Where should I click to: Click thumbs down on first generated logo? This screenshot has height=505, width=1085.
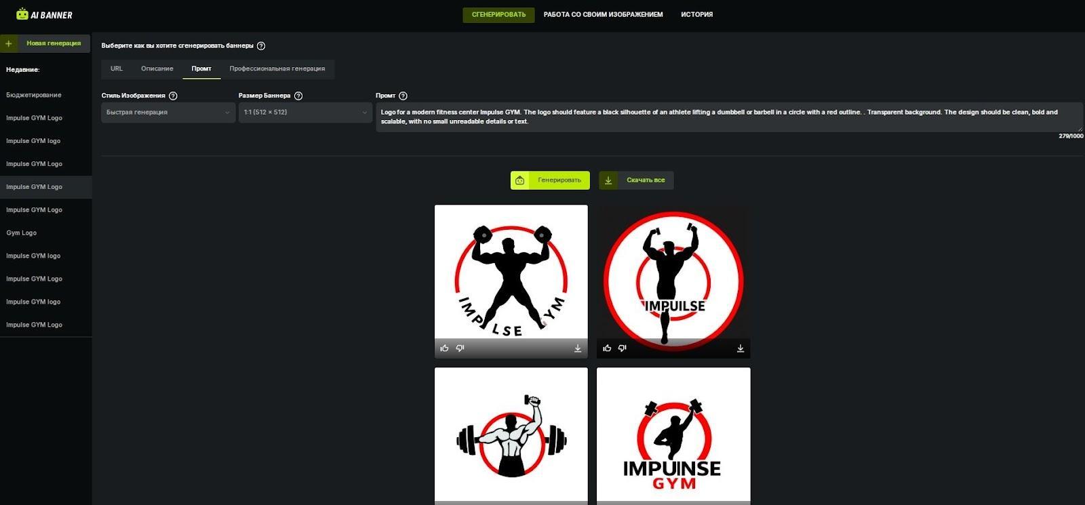pyautogui.click(x=460, y=348)
